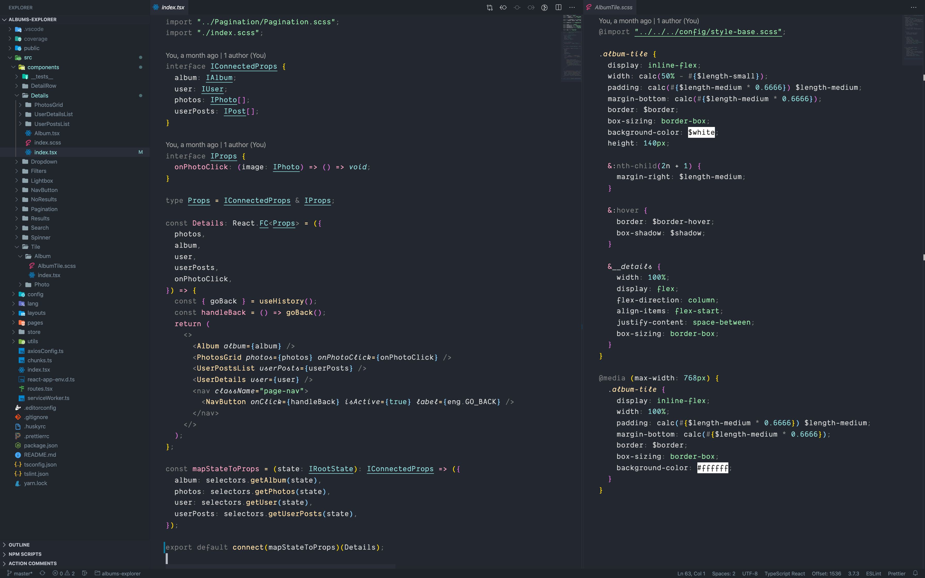925x578 pixels.
Task: Click errors and warnings indicator in status bar
Action: 63,573
